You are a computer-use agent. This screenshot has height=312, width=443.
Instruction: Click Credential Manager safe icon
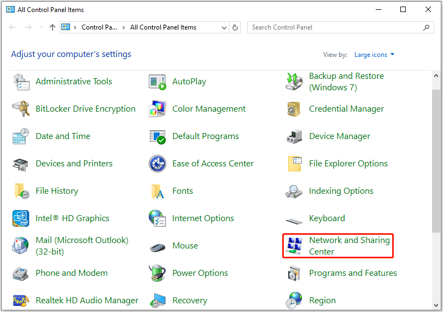[x=294, y=109]
